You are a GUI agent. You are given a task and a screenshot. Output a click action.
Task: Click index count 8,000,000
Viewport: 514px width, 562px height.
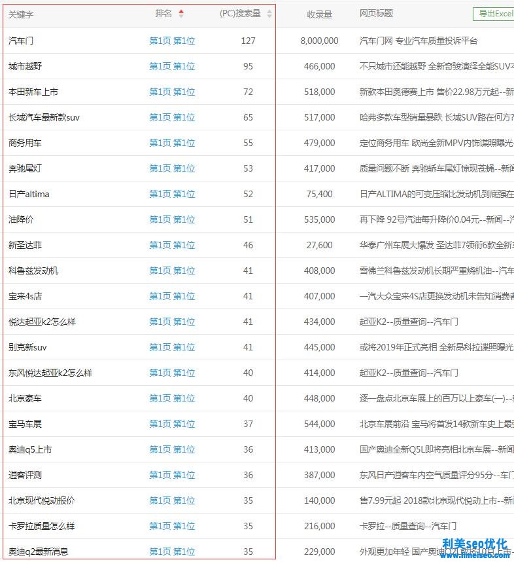(x=319, y=41)
